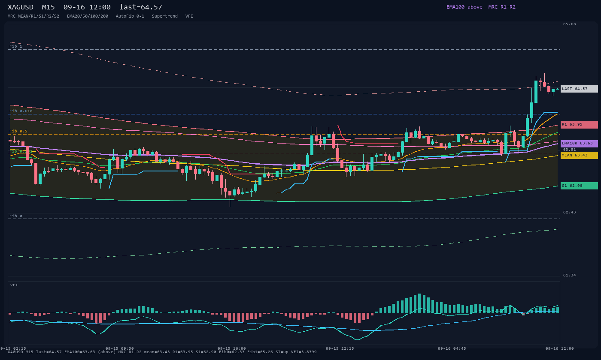Click the bottom status summary line
This screenshot has height=360, width=601.
(162, 352)
